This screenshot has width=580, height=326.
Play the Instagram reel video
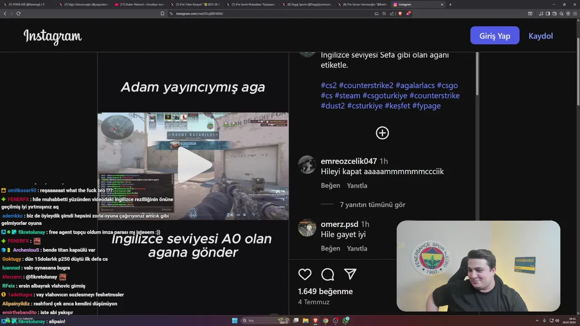194,165
